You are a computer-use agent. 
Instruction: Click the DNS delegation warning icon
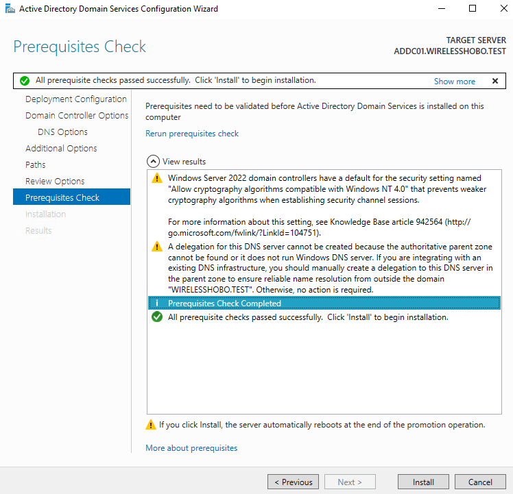point(157,247)
